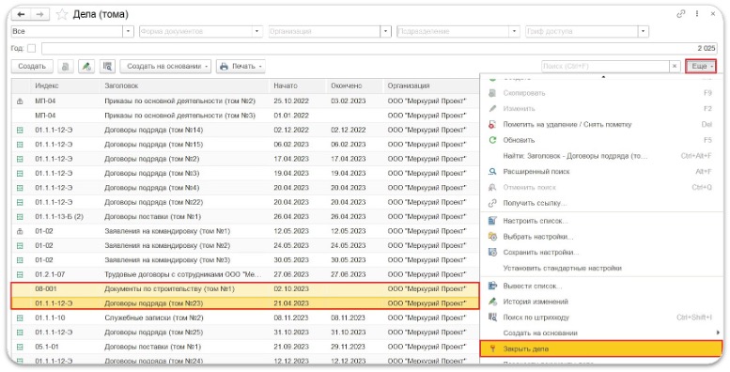The image size is (730, 372).
Task: Select row Служебные записки (том №2)
Action: pos(245,318)
